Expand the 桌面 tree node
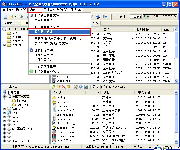The height and width of the screenshot is (150, 180). [4, 113]
